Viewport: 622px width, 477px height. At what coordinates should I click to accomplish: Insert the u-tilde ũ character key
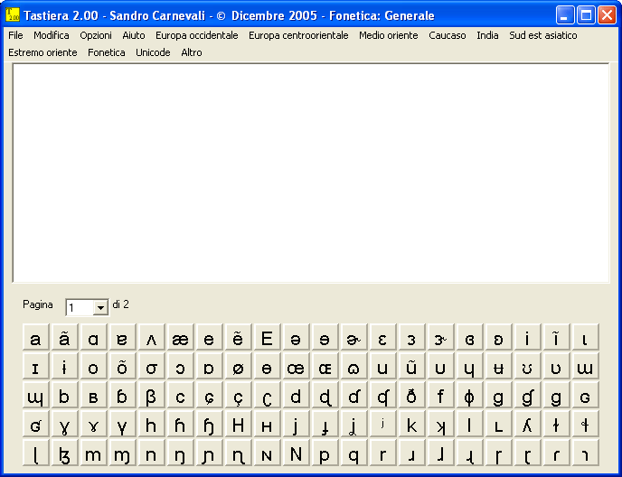point(411,366)
